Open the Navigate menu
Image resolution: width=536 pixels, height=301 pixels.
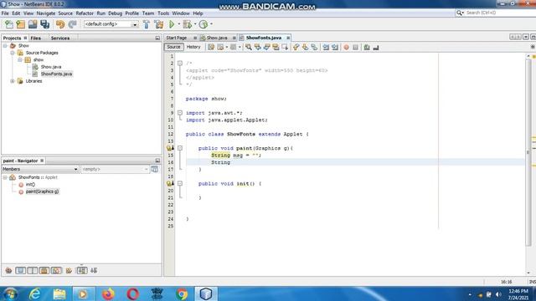(46, 13)
